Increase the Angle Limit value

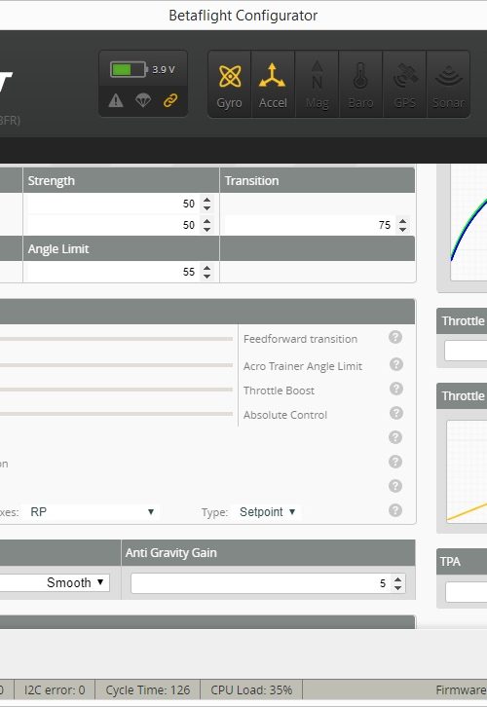click(206, 268)
